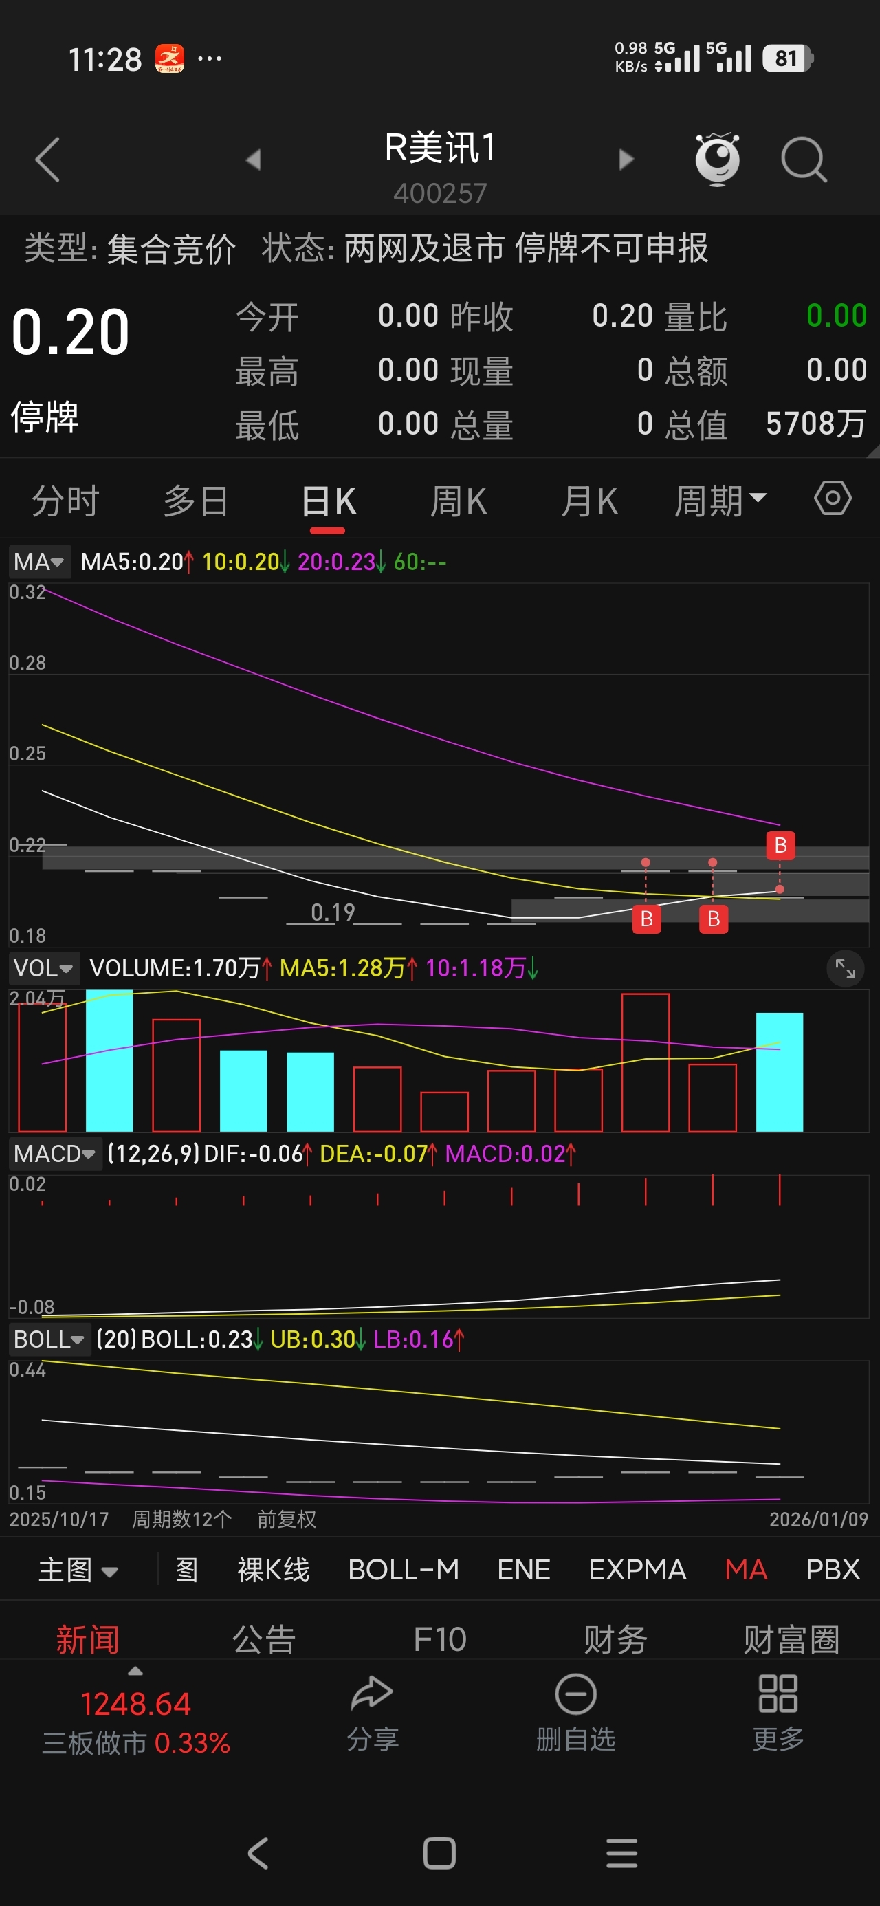Tap the Android back navigation button

(258, 1854)
